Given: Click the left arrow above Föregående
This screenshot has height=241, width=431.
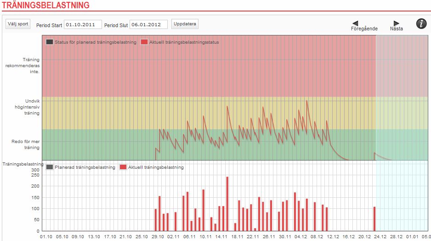Looking at the screenshot, I should click(355, 23).
